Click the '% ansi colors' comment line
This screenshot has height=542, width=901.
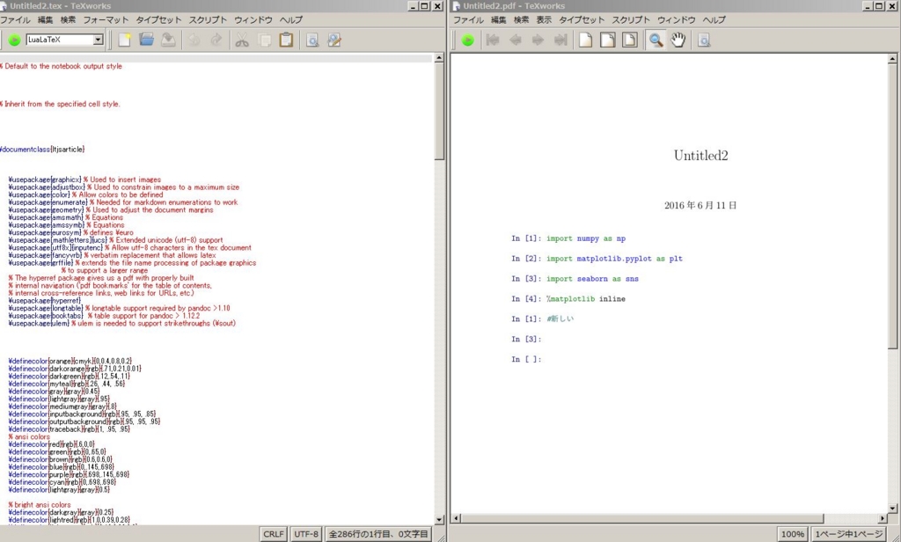tap(29, 436)
